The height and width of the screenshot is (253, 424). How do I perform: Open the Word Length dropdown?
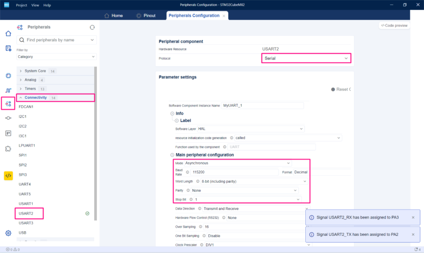click(x=254, y=181)
